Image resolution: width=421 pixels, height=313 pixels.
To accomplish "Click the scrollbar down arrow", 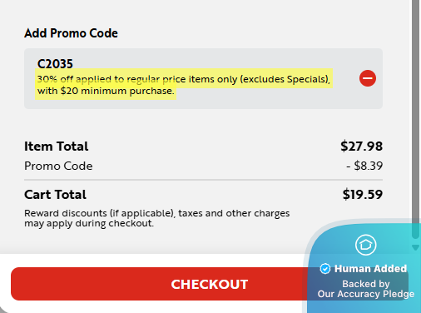I will (x=415, y=247).
